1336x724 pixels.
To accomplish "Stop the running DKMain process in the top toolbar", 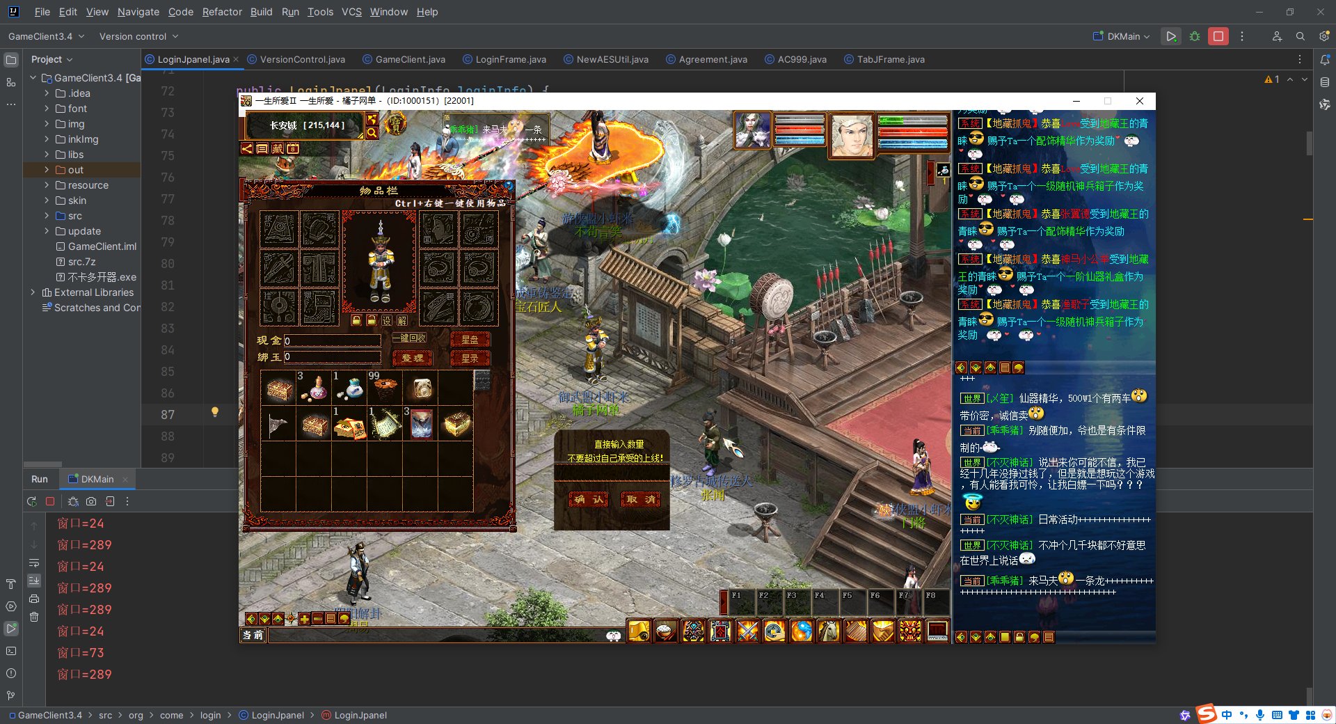I will [1218, 36].
